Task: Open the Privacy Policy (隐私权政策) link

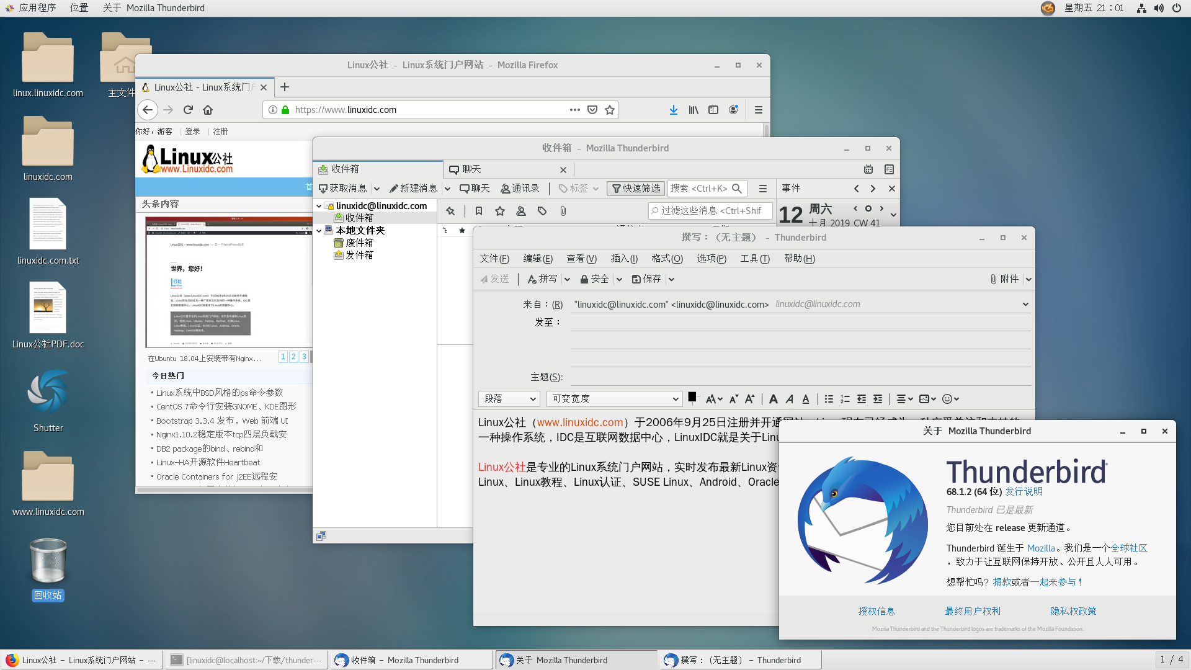Action: 1073,611
